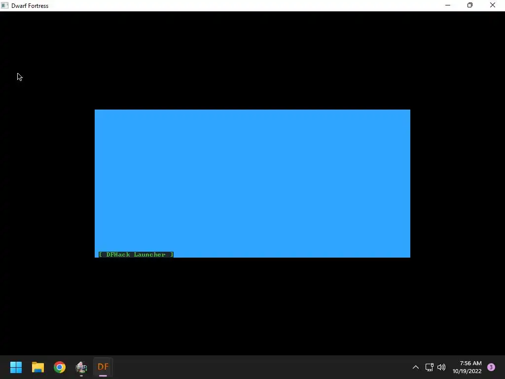The height and width of the screenshot is (379, 505).
Task: Select the DF taskbar icon
Action: pos(103,367)
